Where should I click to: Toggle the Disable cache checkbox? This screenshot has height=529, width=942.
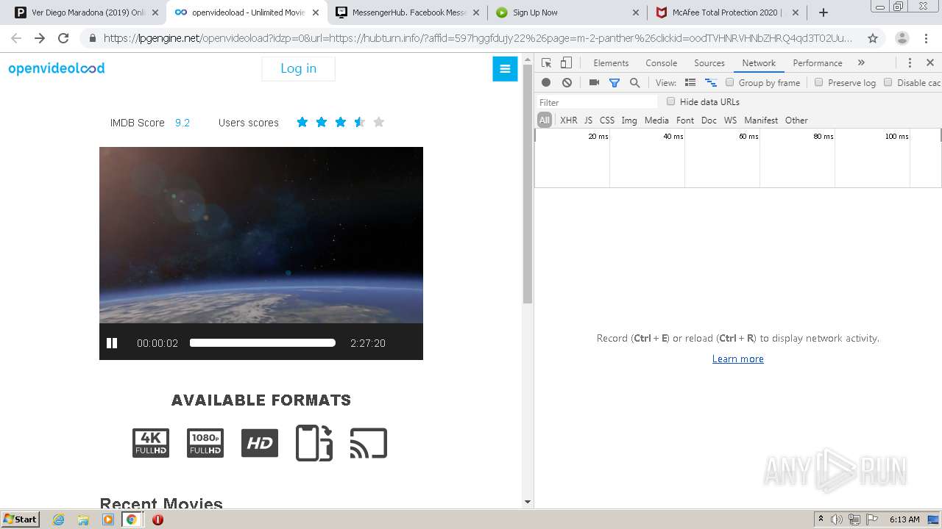coord(888,82)
